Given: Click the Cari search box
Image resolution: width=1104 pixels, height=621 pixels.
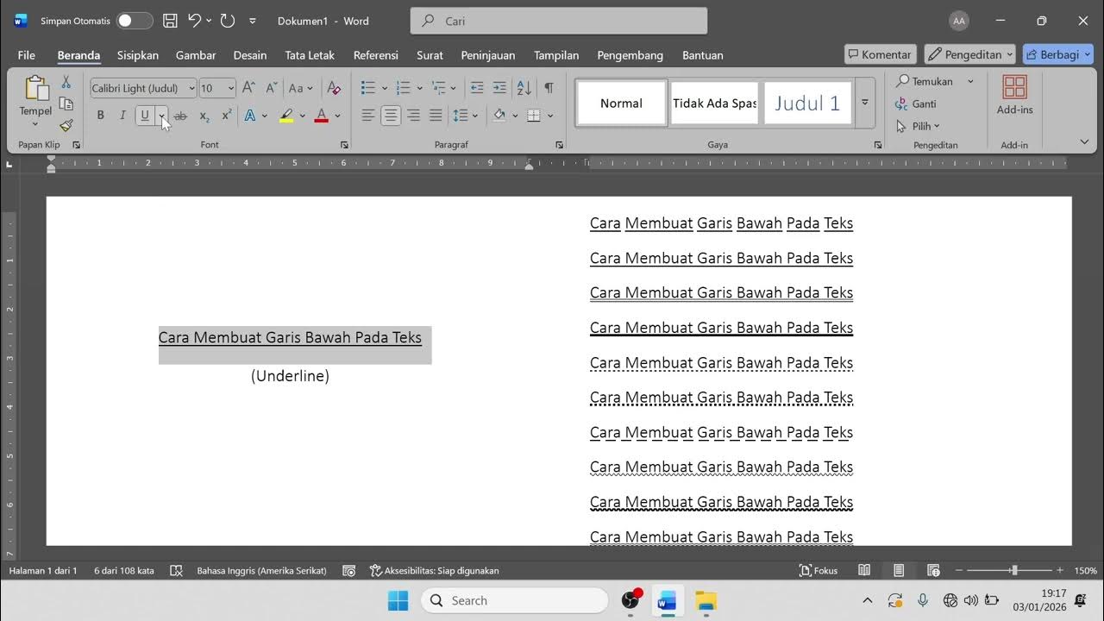Looking at the screenshot, I should [559, 21].
